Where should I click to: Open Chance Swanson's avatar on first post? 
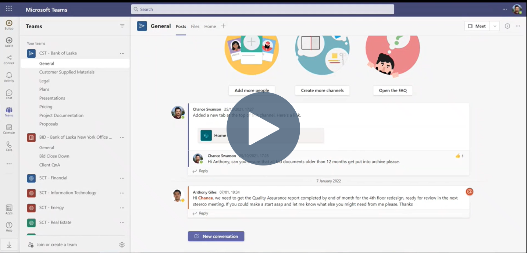point(178,112)
